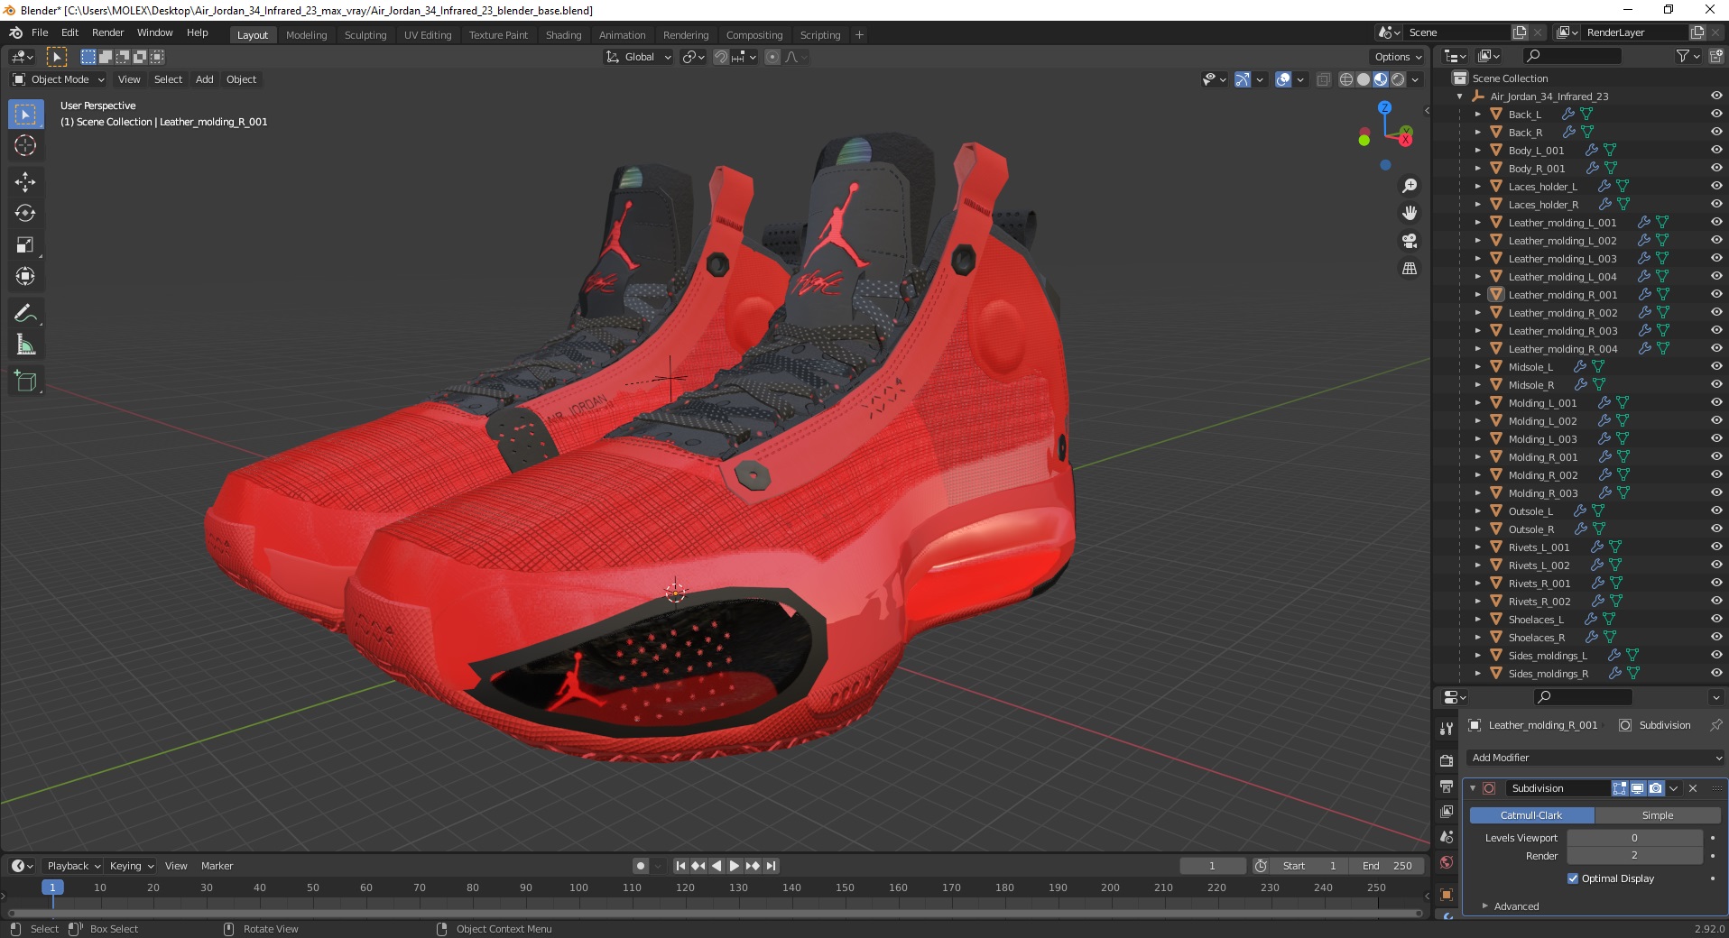Open the Output properties tab
The width and height of the screenshot is (1729, 938).
tap(1447, 786)
